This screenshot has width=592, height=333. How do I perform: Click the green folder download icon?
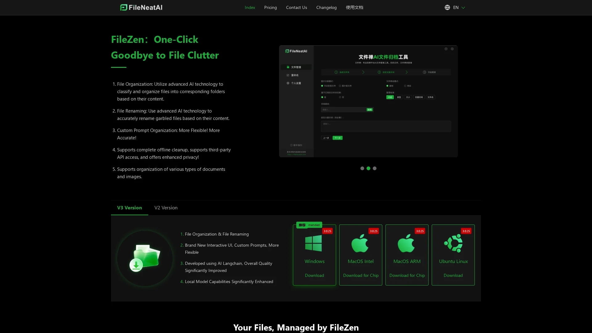[145, 258]
